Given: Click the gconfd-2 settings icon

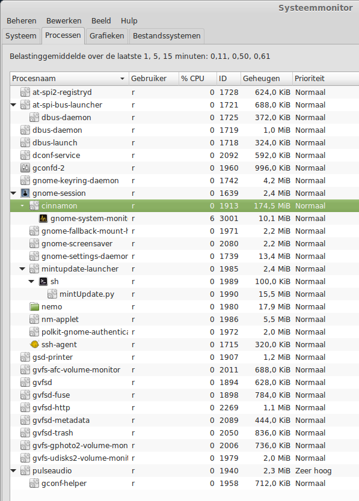Looking at the screenshot, I should point(25,168).
